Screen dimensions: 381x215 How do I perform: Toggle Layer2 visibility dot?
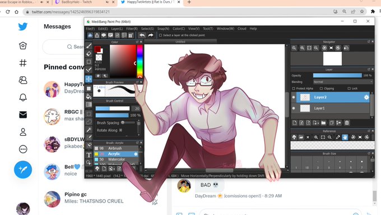click(294, 97)
